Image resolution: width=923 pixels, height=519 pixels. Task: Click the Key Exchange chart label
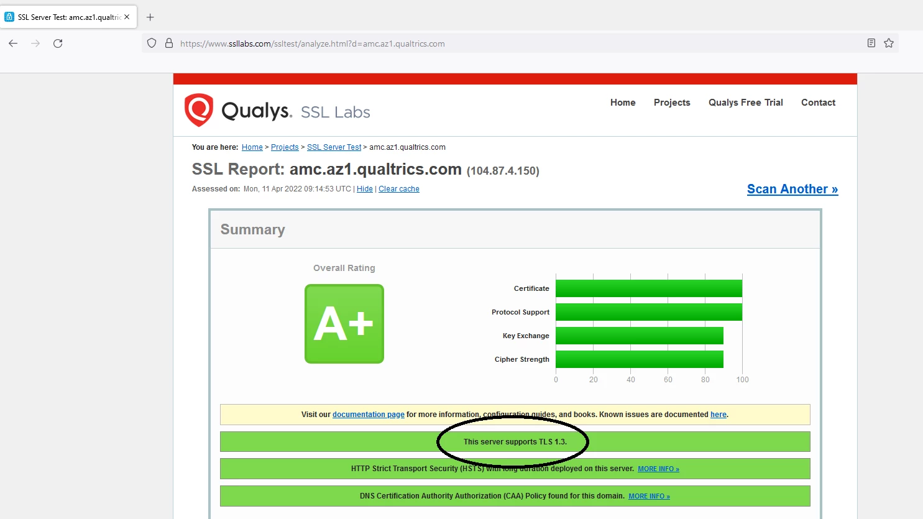tap(526, 336)
